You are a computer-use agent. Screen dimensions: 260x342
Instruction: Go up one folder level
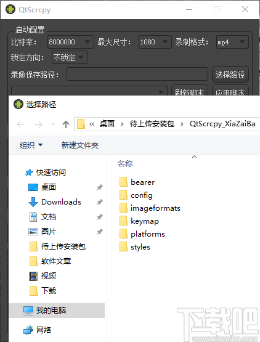[x=66, y=124]
